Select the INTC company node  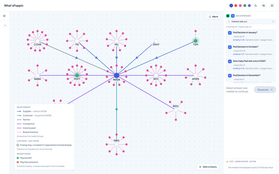coord(156,76)
